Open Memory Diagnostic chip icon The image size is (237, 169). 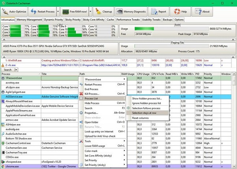click(120, 11)
